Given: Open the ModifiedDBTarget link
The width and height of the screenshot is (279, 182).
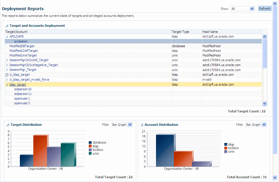Looking at the screenshot, I should pos(22,46).
